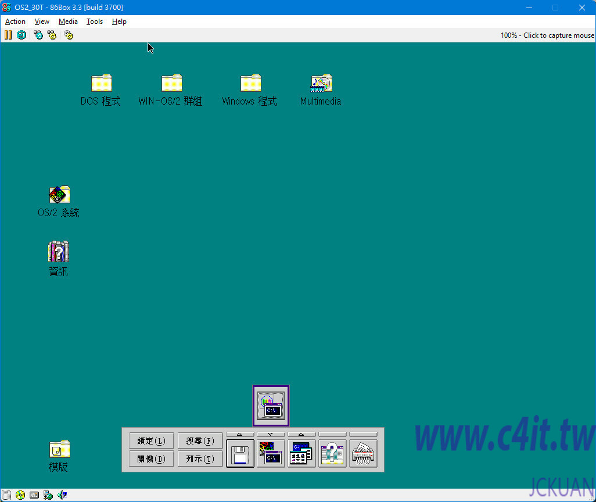Pause the emulation with the orange pause icon
Screen dimensions: 596x502
[8, 35]
